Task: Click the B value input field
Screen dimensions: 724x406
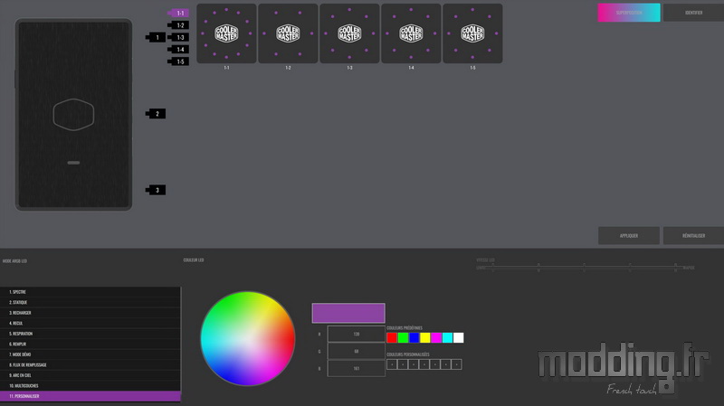Action: tap(356, 368)
